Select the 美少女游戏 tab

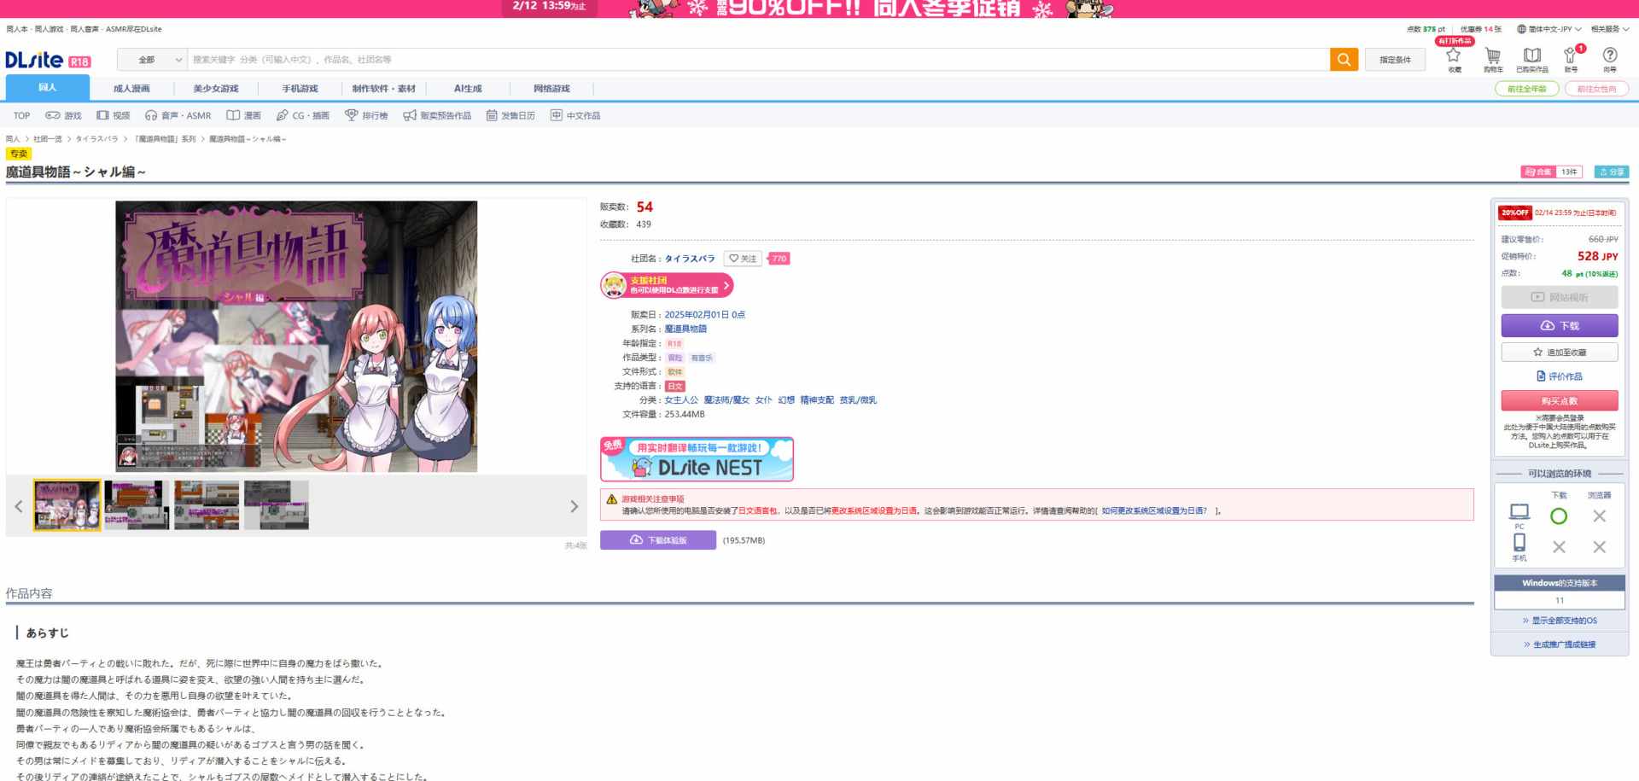(216, 89)
